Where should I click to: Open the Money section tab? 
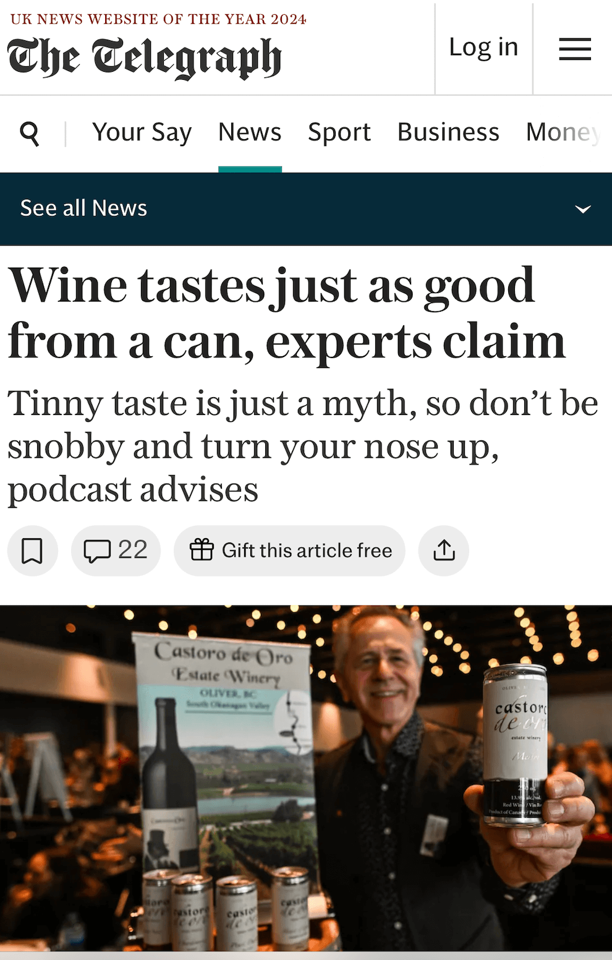[564, 132]
